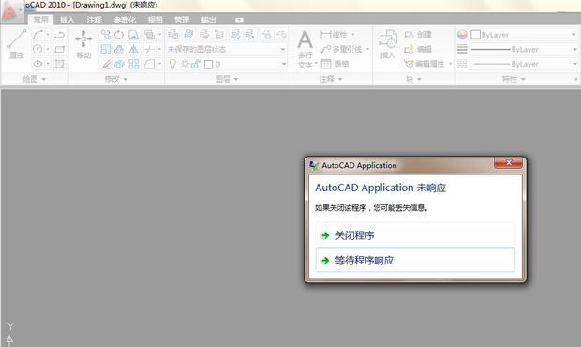Image resolution: width=581 pixels, height=347 pixels.
Task: Expand the 注释 panel
Action: tap(331, 79)
